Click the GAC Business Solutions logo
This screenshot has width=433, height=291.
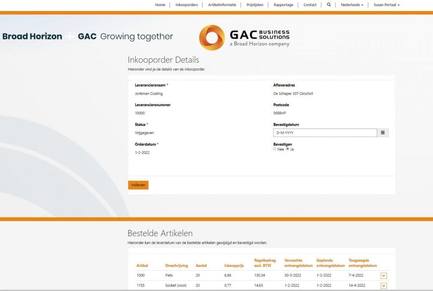pos(244,38)
